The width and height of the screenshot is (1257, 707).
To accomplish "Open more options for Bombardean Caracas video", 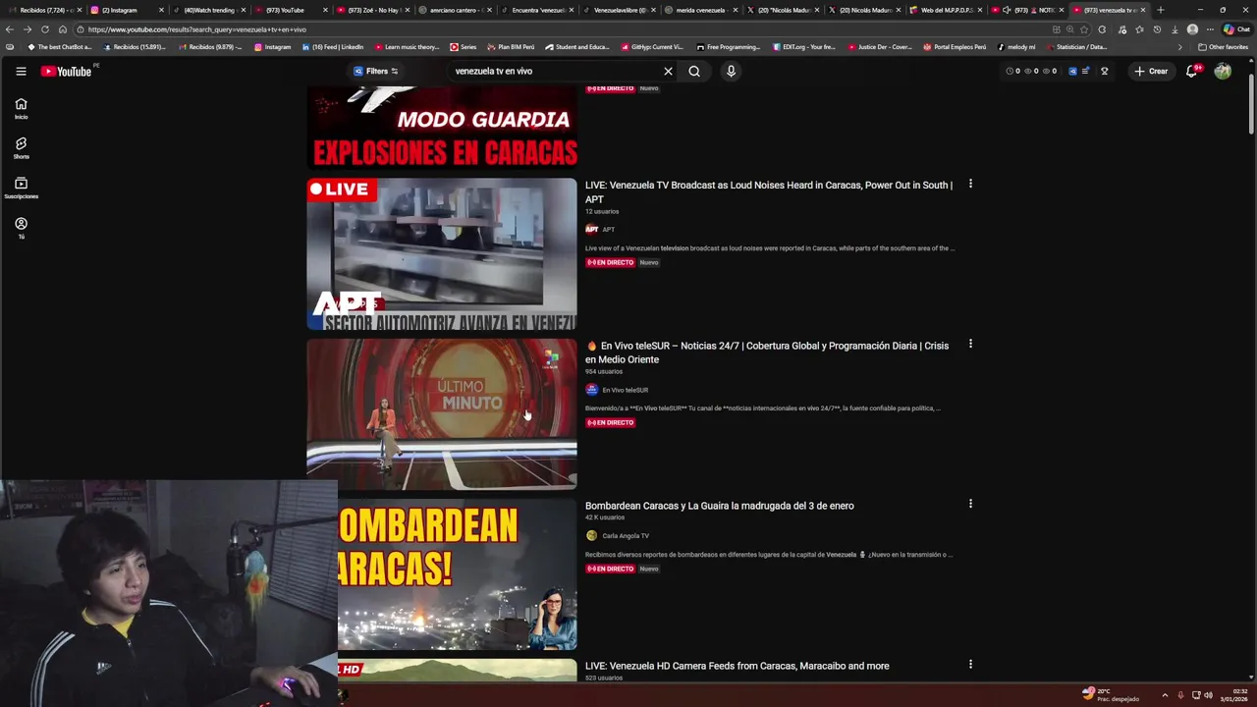I will pos(970,504).
